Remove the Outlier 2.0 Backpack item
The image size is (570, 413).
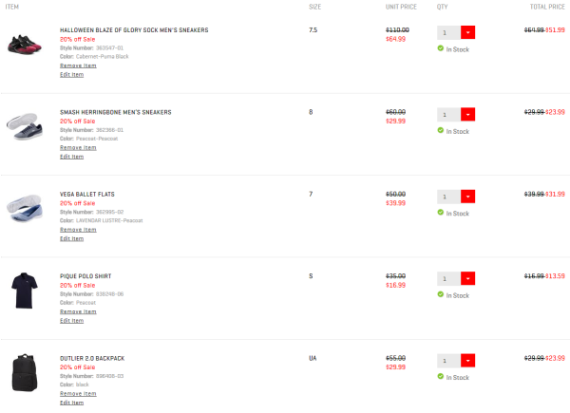point(78,394)
